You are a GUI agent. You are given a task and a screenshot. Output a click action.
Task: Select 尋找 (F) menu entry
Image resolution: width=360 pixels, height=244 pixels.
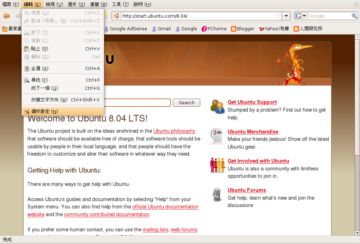click(63, 80)
